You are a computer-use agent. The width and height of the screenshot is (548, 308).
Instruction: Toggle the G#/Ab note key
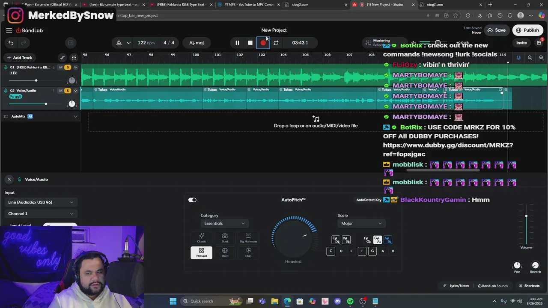click(377, 240)
